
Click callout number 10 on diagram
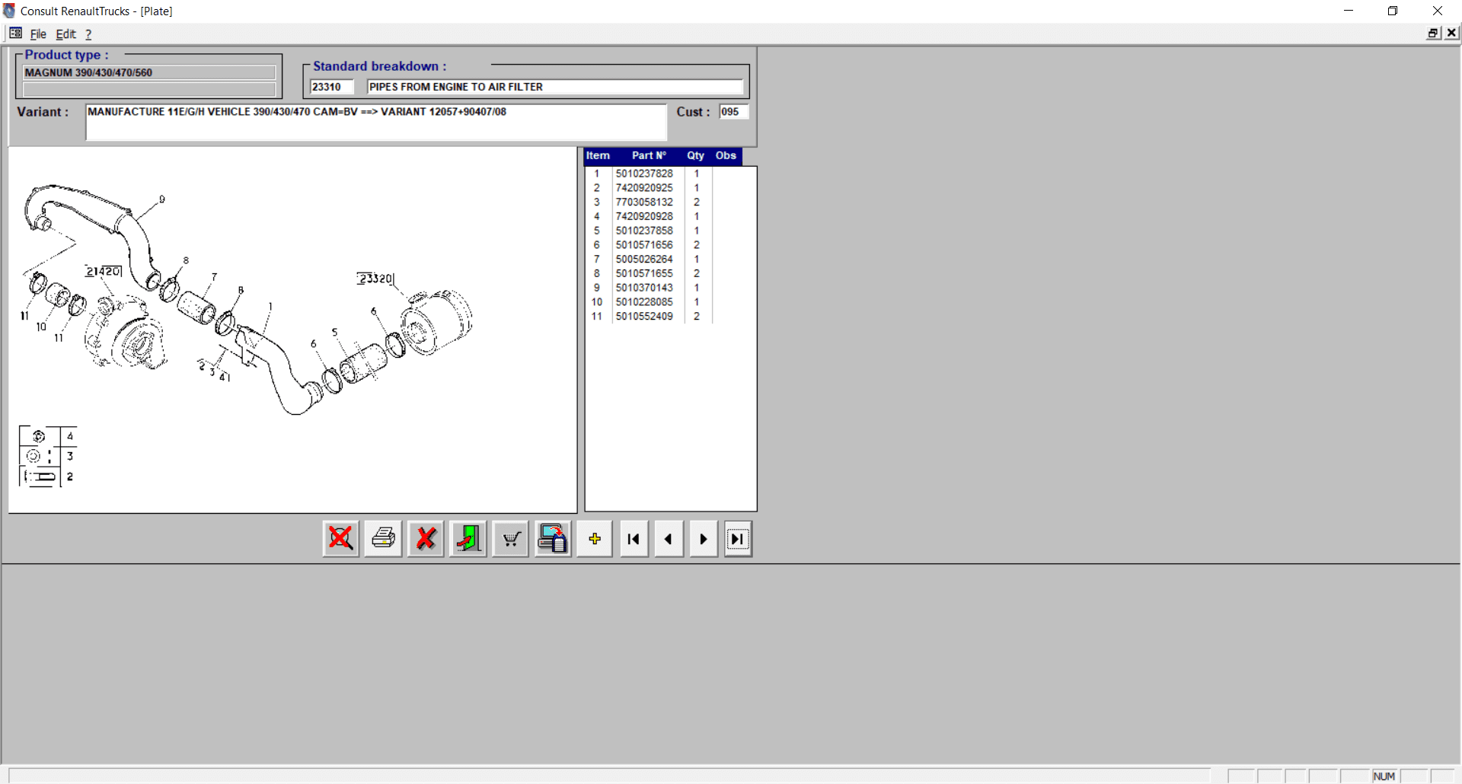click(41, 327)
